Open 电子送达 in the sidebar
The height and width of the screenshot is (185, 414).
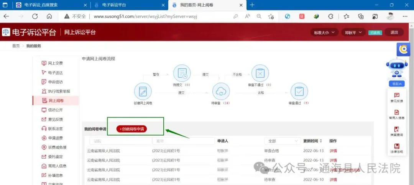pyautogui.click(x=52, y=73)
